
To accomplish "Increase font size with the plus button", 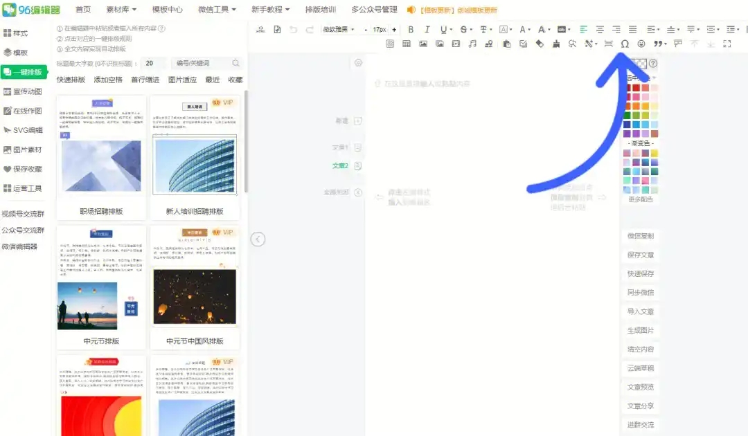I will click(394, 30).
